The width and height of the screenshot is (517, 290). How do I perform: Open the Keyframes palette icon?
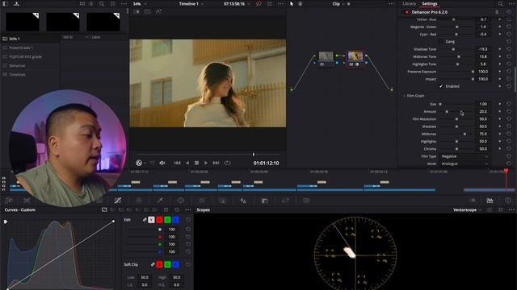tap(473, 201)
